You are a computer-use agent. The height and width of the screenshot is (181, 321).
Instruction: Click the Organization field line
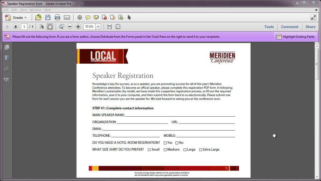[x=143, y=122]
